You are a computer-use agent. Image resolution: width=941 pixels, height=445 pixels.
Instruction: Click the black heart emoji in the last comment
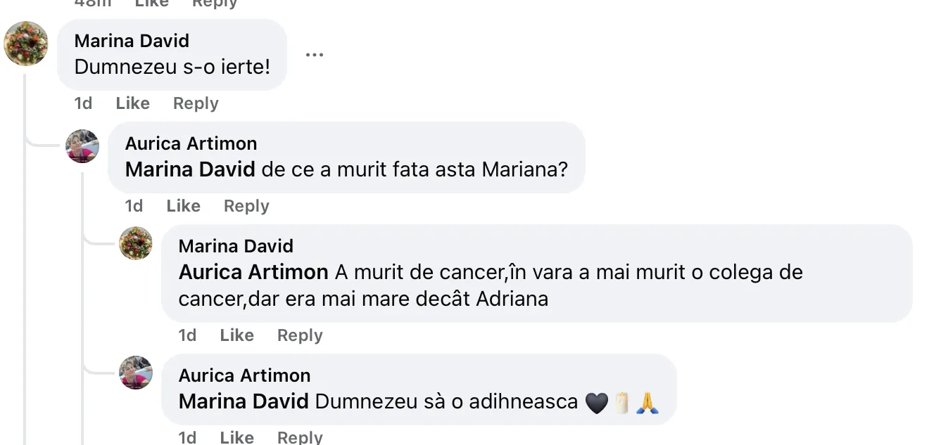tap(598, 402)
